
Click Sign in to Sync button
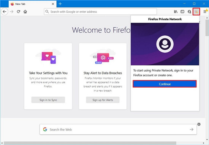(x=48, y=100)
